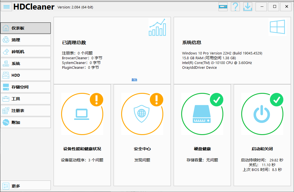Click the 删除 link to reset cleaning totals
Screen dimensions: 294x192
(134, 79)
